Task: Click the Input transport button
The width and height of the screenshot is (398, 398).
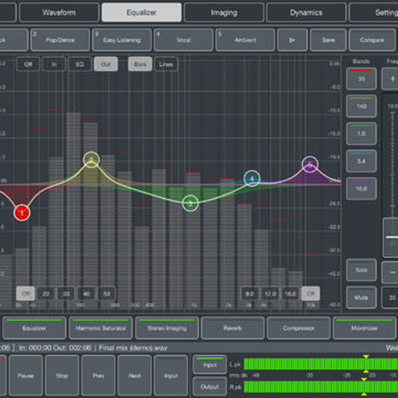Action: coord(171,375)
